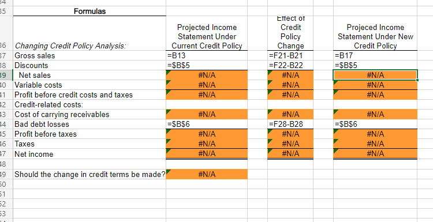Click Projeced Income Statement Under New Credit Policy header
The image size is (433, 222).
tap(376, 37)
